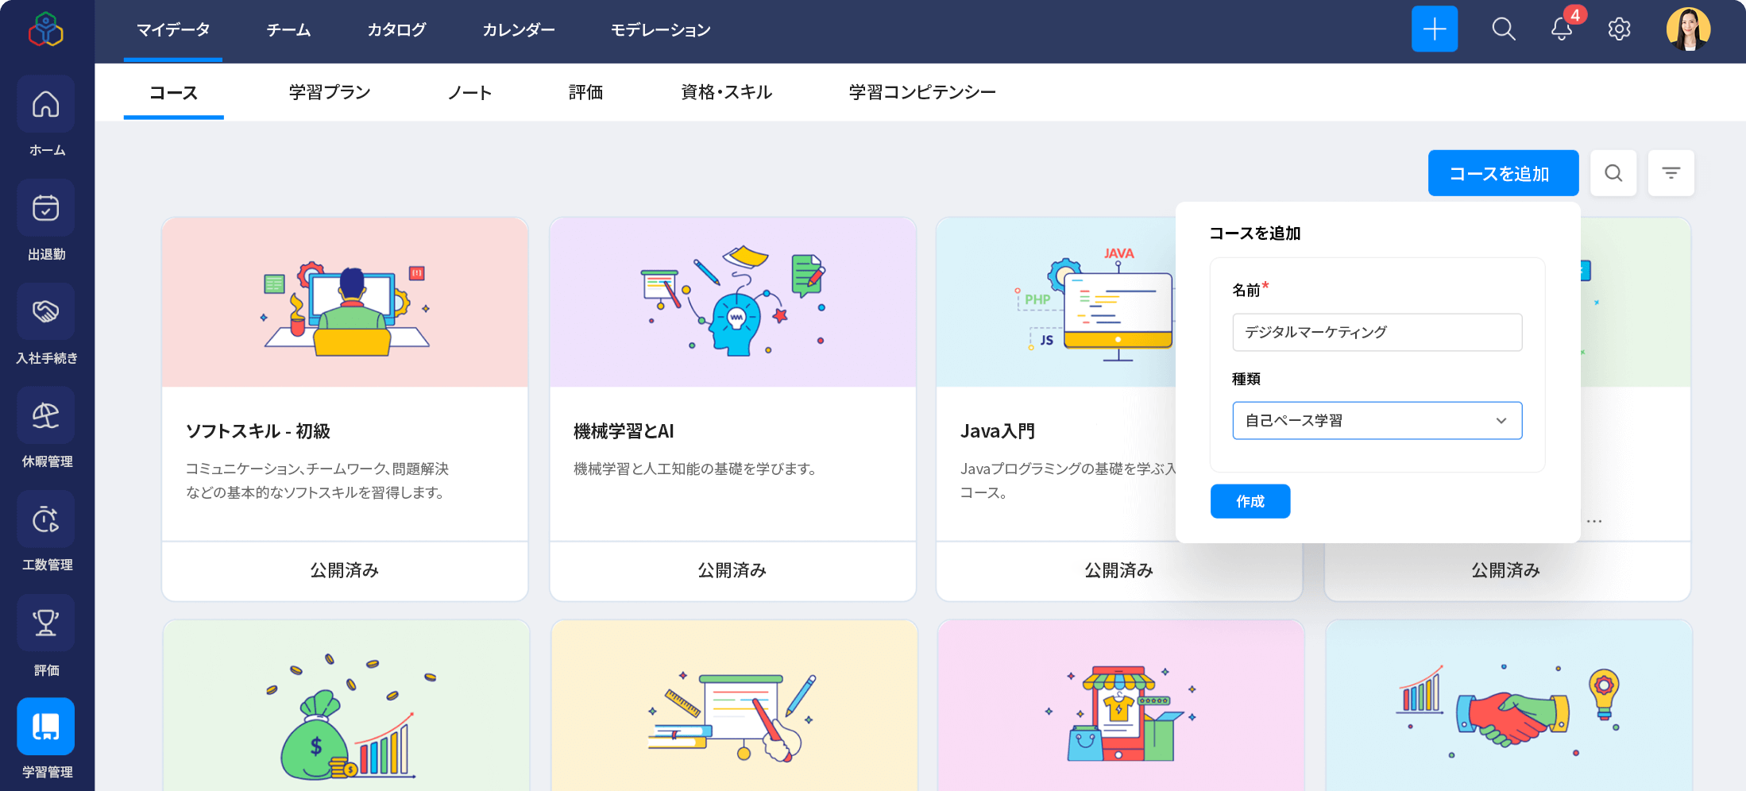This screenshot has height=791, width=1746.
Task: Open the settings gear icon
Action: [1619, 29]
